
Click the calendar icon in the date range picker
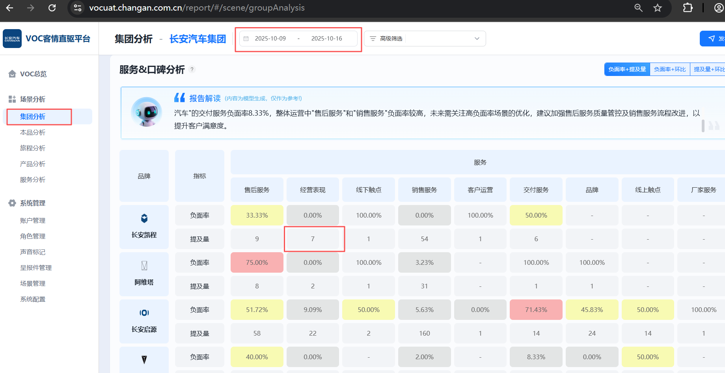coord(246,38)
